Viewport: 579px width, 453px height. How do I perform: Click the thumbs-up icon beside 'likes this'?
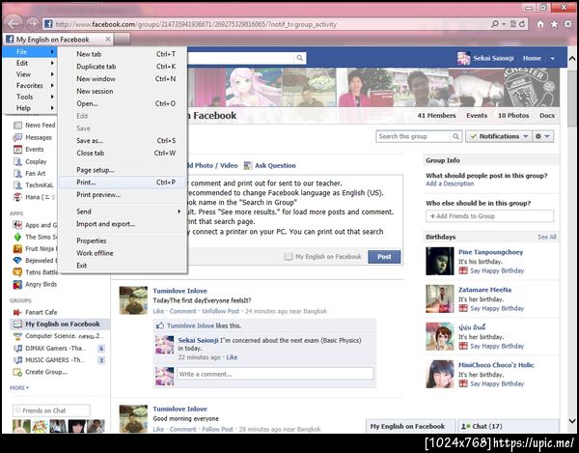(x=160, y=326)
